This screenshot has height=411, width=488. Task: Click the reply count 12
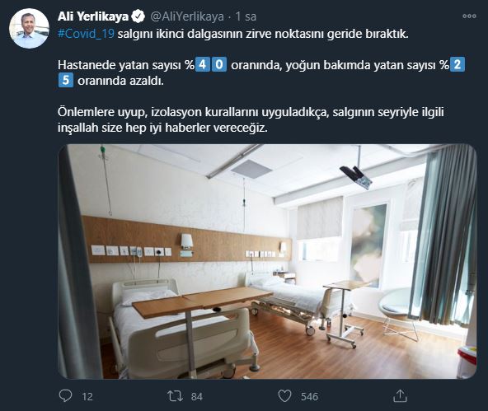coord(87,397)
